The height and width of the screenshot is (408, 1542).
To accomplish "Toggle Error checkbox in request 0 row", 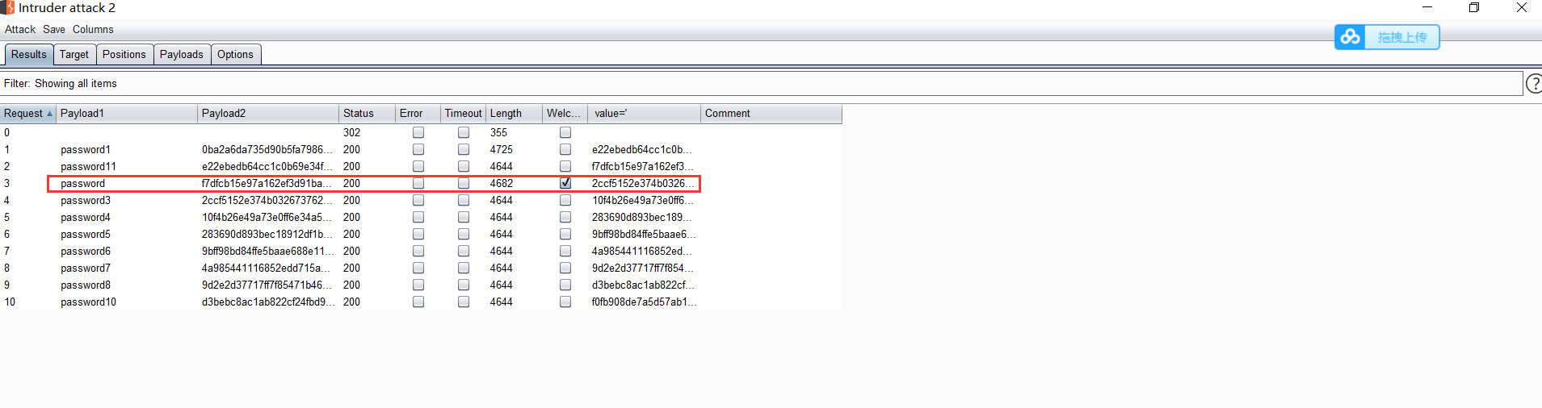I will tap(418, 132).
